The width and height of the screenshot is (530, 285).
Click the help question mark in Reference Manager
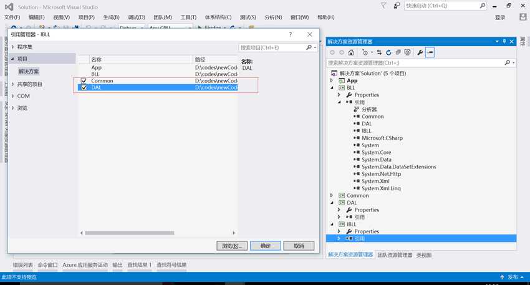[x=291, y=34]
